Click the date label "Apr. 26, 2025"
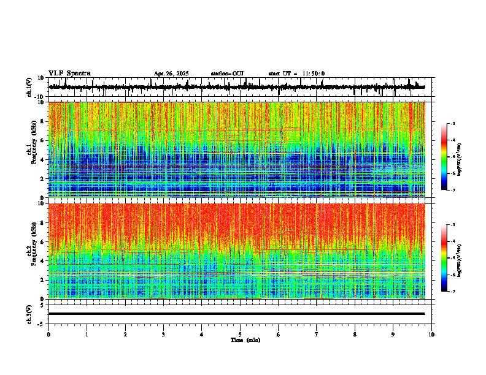 [171, 74]
